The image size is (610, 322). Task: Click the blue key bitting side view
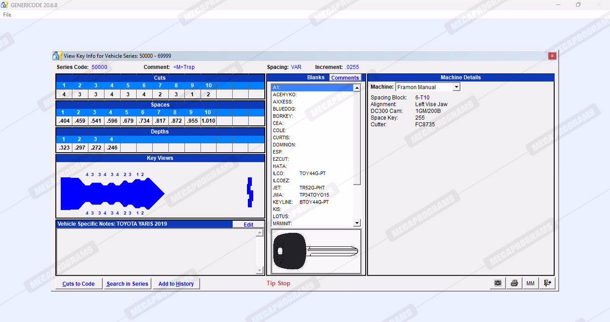tap(113, 193)
